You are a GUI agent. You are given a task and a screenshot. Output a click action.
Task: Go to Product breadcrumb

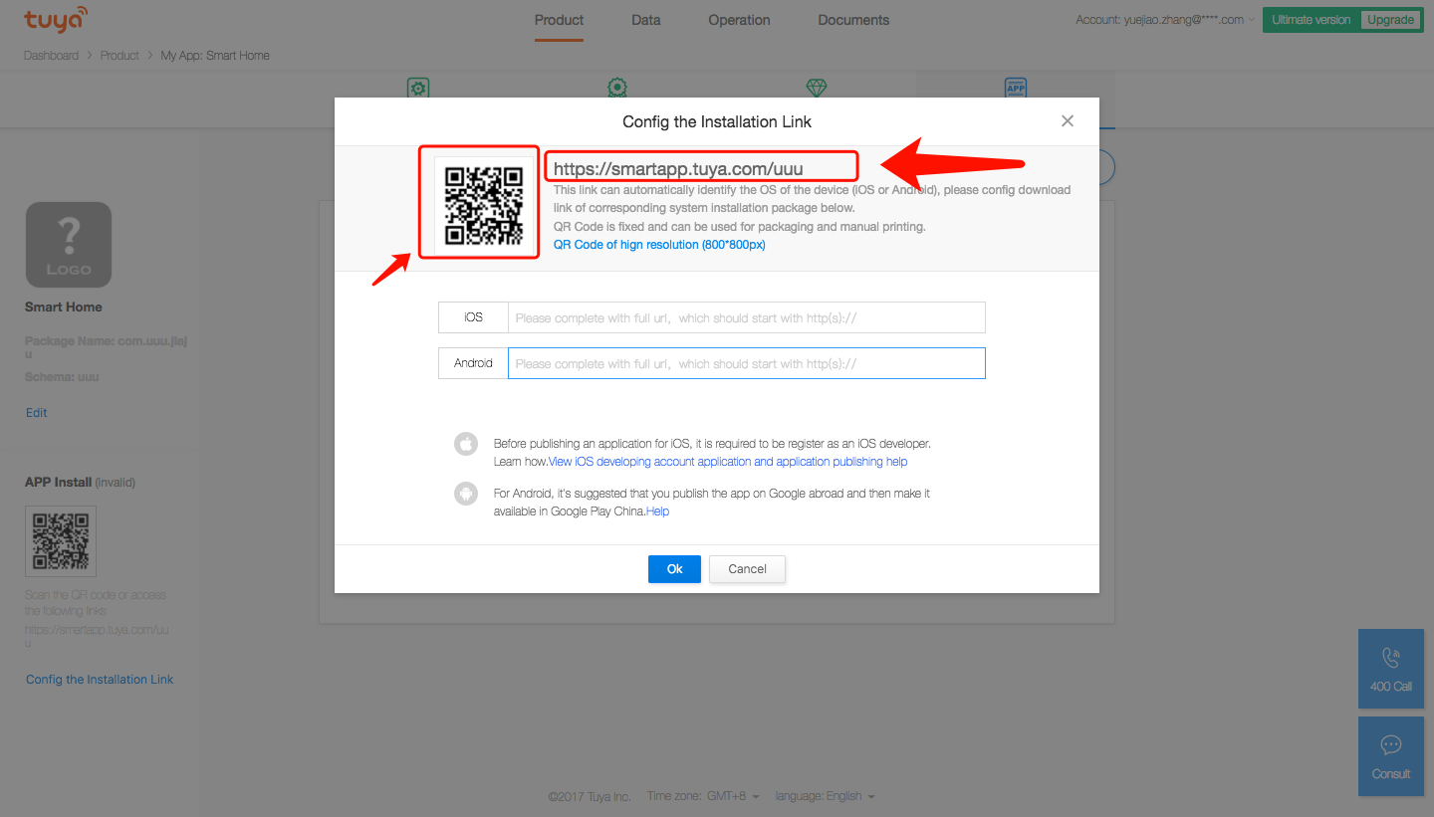pyautogui.click(x=119, y=56)
